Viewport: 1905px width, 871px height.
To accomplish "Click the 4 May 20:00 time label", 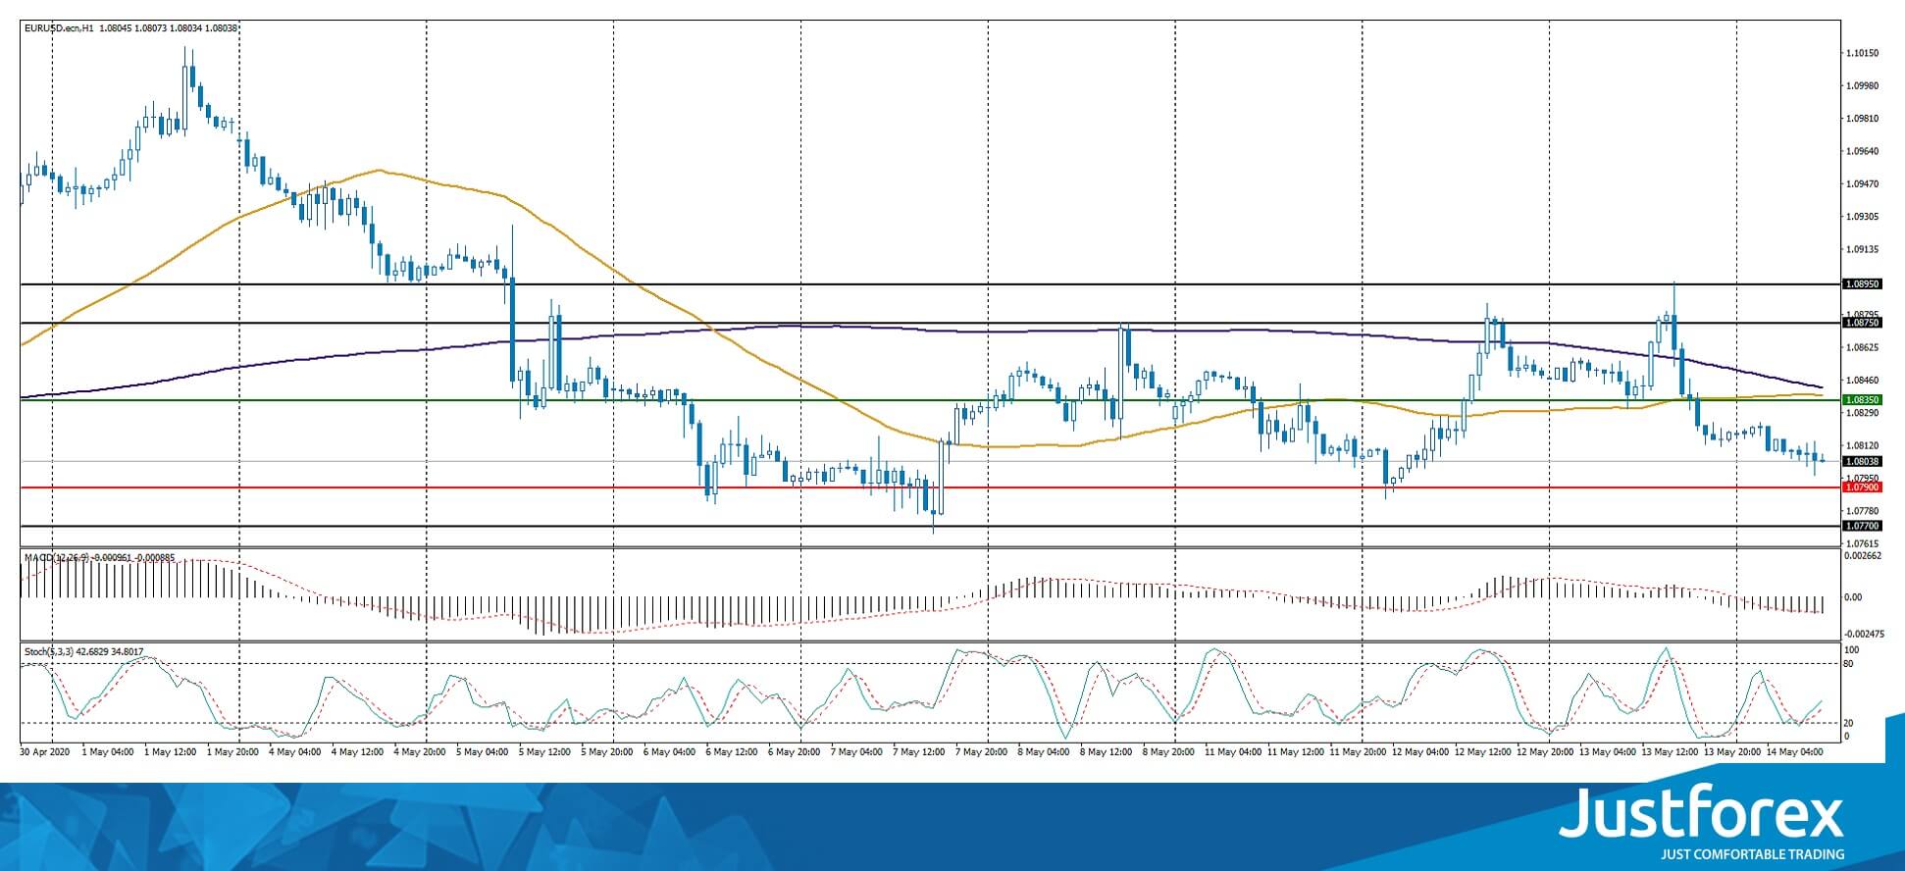I will coord(420,752).
